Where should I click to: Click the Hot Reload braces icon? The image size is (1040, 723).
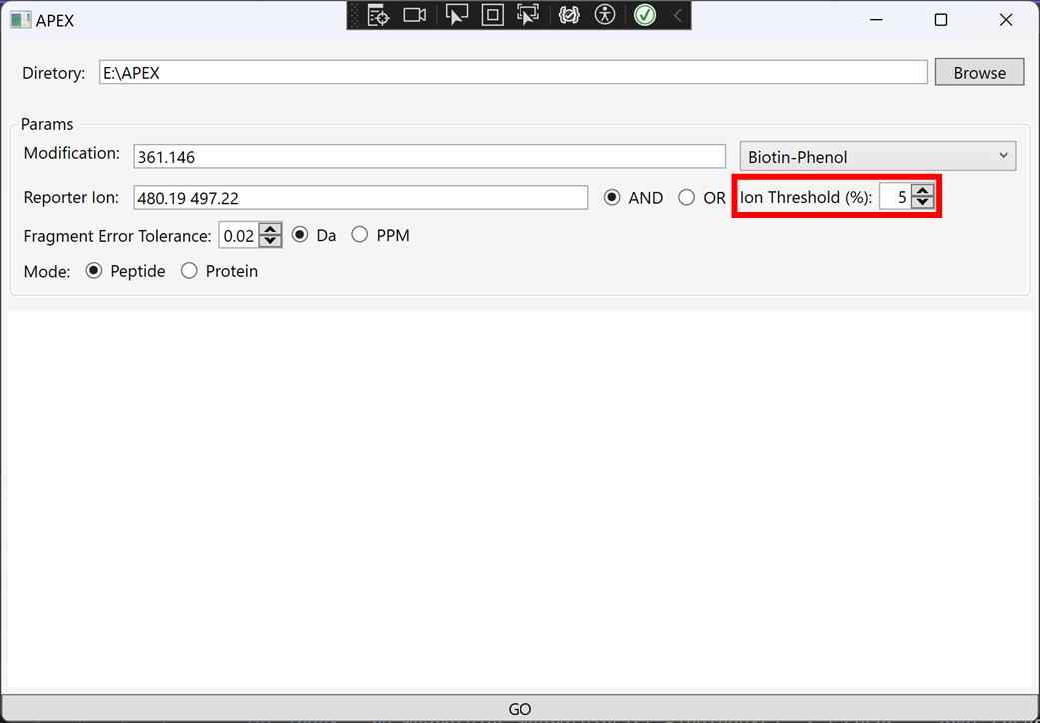[x=569, y=15]
